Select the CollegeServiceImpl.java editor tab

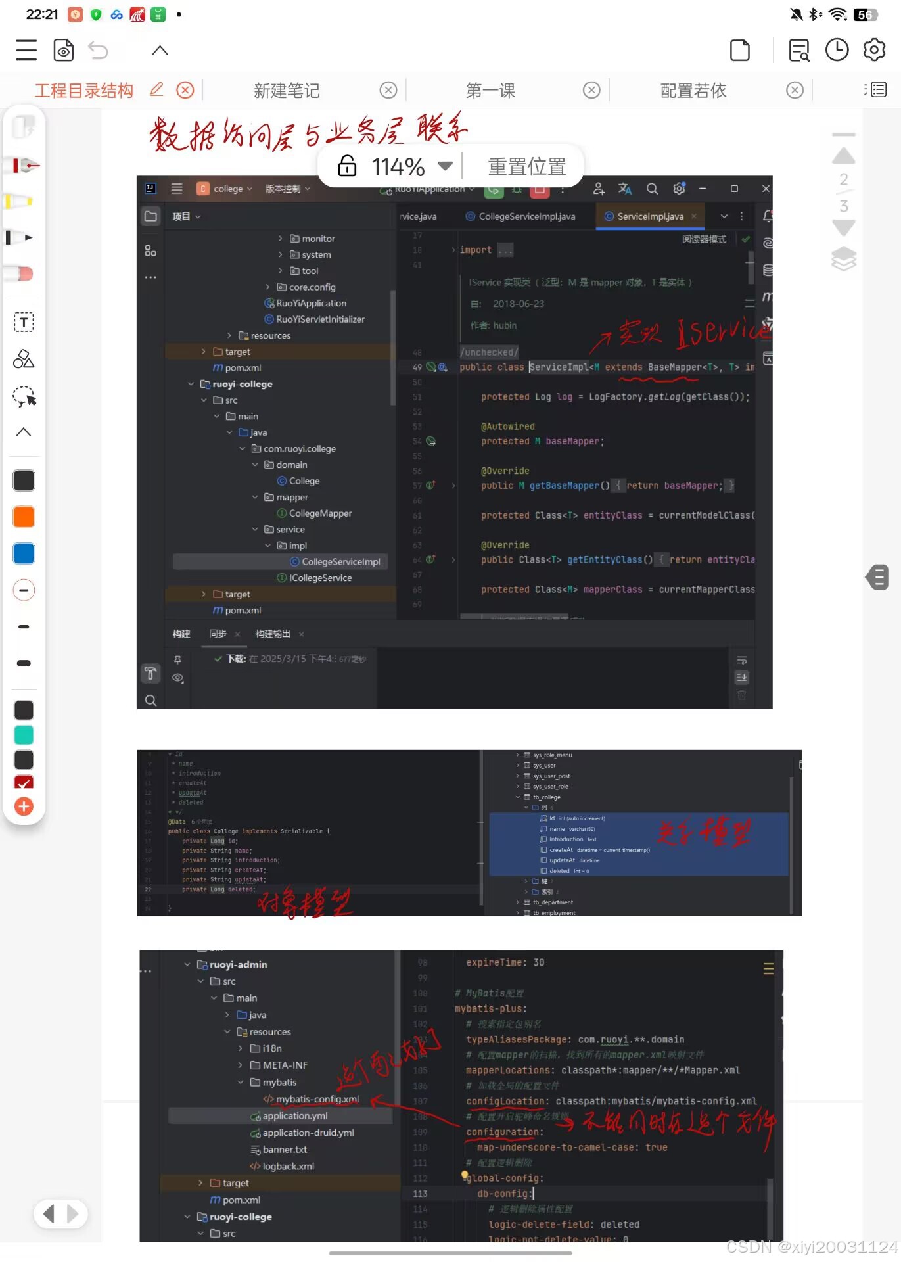click(x=520, y=216)
